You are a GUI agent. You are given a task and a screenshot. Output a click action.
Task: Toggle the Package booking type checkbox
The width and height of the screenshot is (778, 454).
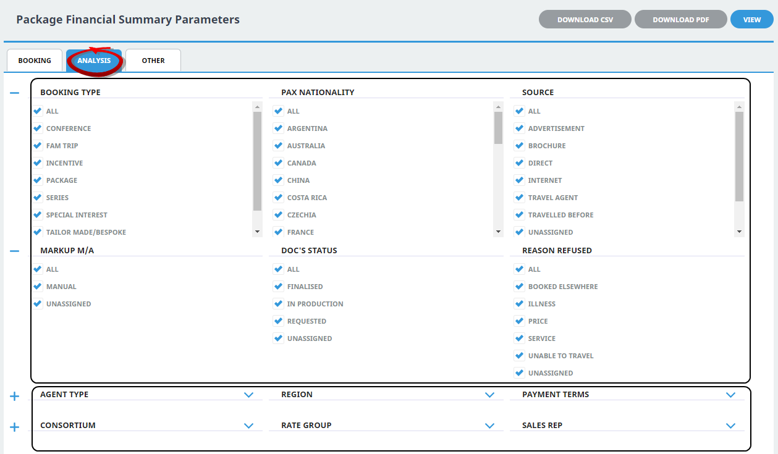tap(38, 180)
